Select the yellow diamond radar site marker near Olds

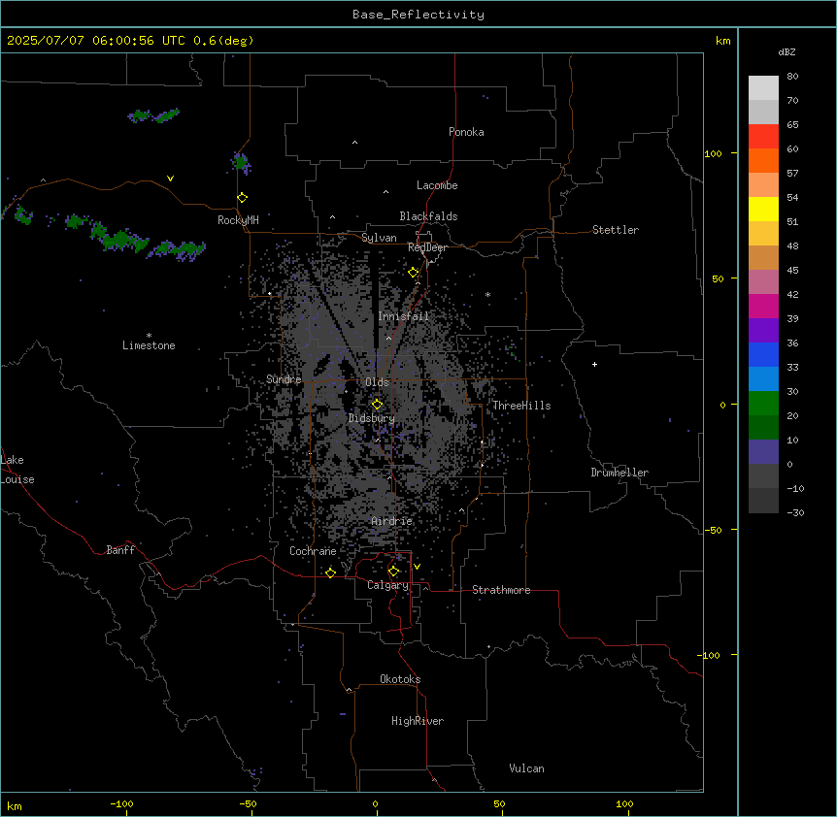378,405
